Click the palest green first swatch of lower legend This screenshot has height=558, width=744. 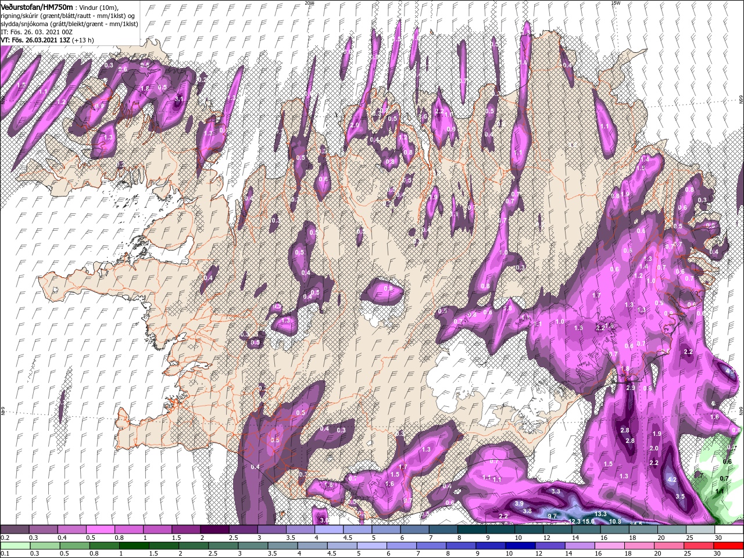coord(15,546)
